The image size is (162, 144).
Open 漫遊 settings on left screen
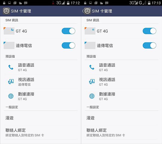point(40,118)
